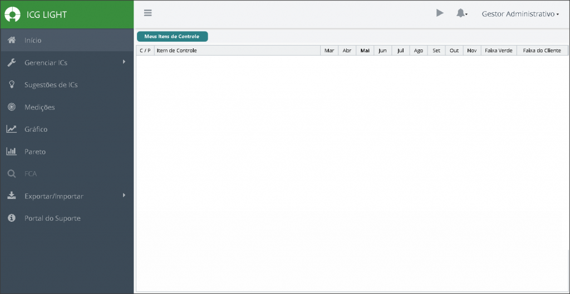Open Portal do Suporte menu item
The width and height of the screenshot is (570, 294).
click(x=67, y=218)
